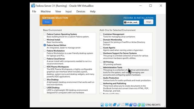
Task: Enable the Container Management add-on checkbox
Action: click(x=101, y=34)
